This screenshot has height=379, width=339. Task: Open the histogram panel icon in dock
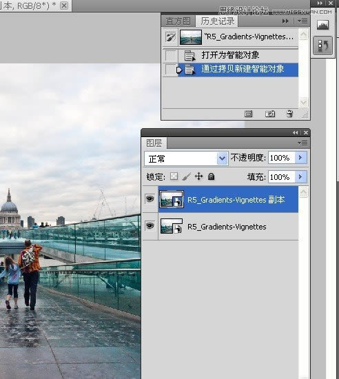(x=322, y=25)
